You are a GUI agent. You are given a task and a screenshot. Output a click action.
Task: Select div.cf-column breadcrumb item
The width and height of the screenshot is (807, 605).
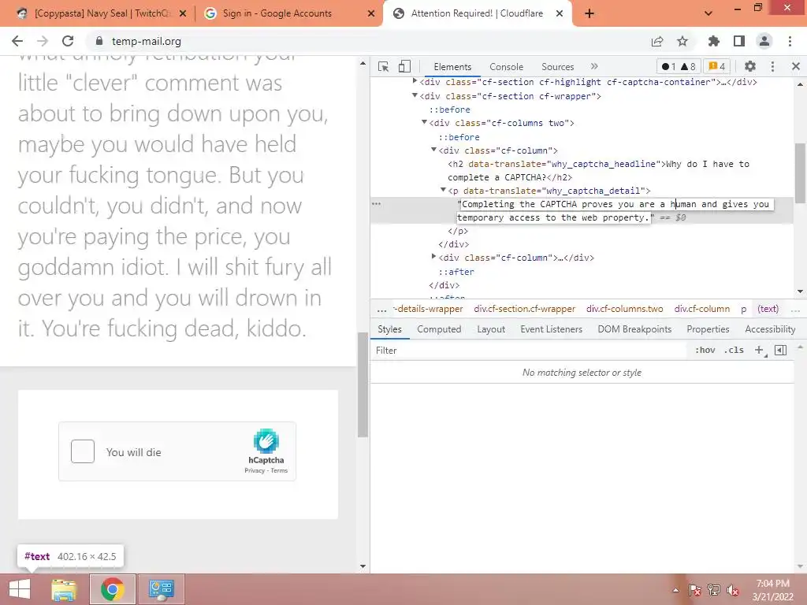point(702,309)
